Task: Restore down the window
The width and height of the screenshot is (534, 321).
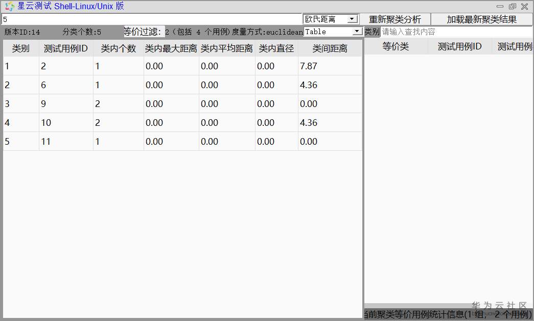Action: [x=512, y=6]
